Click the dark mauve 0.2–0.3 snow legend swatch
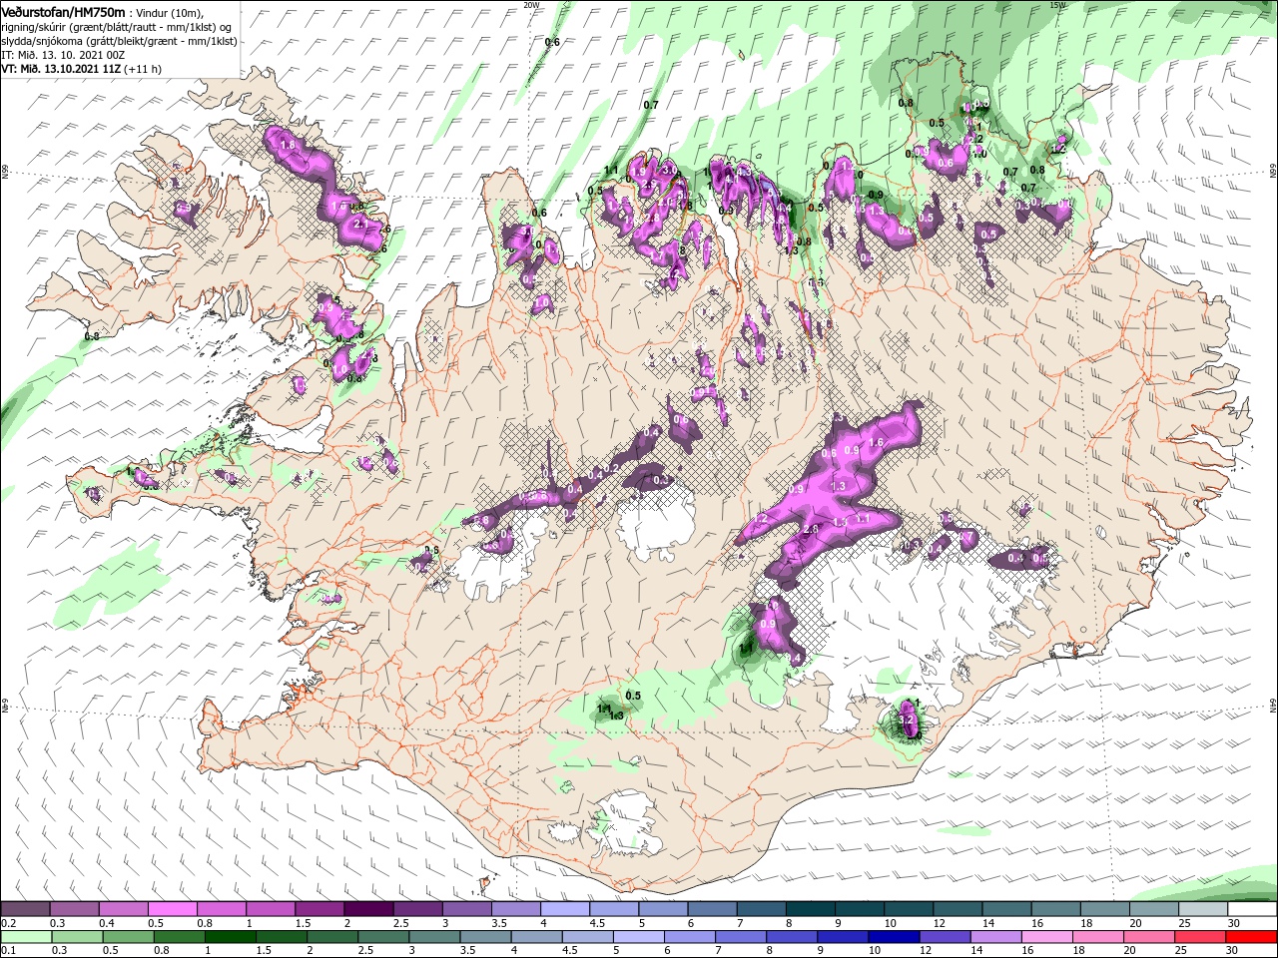The width and height of the screenshot is (1278, 958). [x=25, y=909]
